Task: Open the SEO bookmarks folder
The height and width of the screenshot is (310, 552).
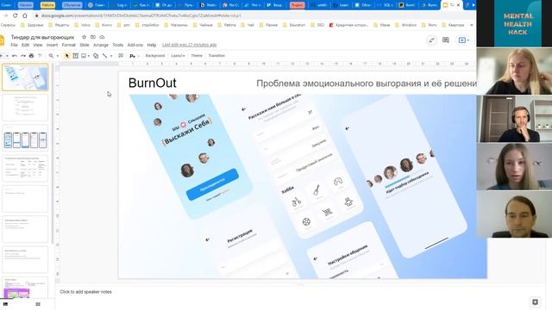Action: click(317, 25)
